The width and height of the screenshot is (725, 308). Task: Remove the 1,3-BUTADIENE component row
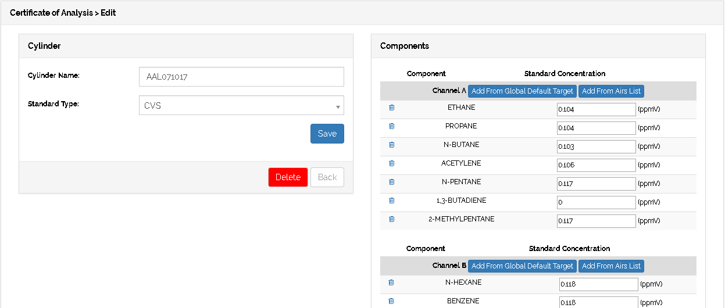391,200
